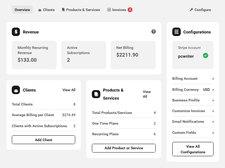Open the Custom Fields setting label
The width and height of the screenshot is (225, 168).
coord(184,133)
